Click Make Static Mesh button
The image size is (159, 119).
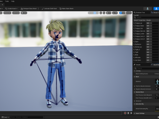point(67,9)
